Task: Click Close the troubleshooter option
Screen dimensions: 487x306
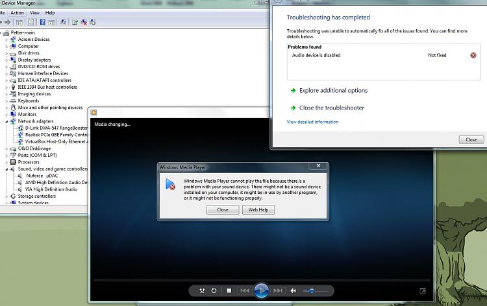Action: click(331, 108)
